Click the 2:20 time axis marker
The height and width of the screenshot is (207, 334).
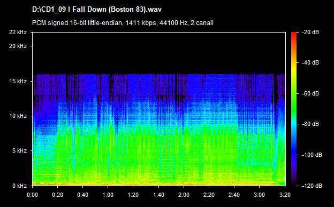tap(209, 195)
